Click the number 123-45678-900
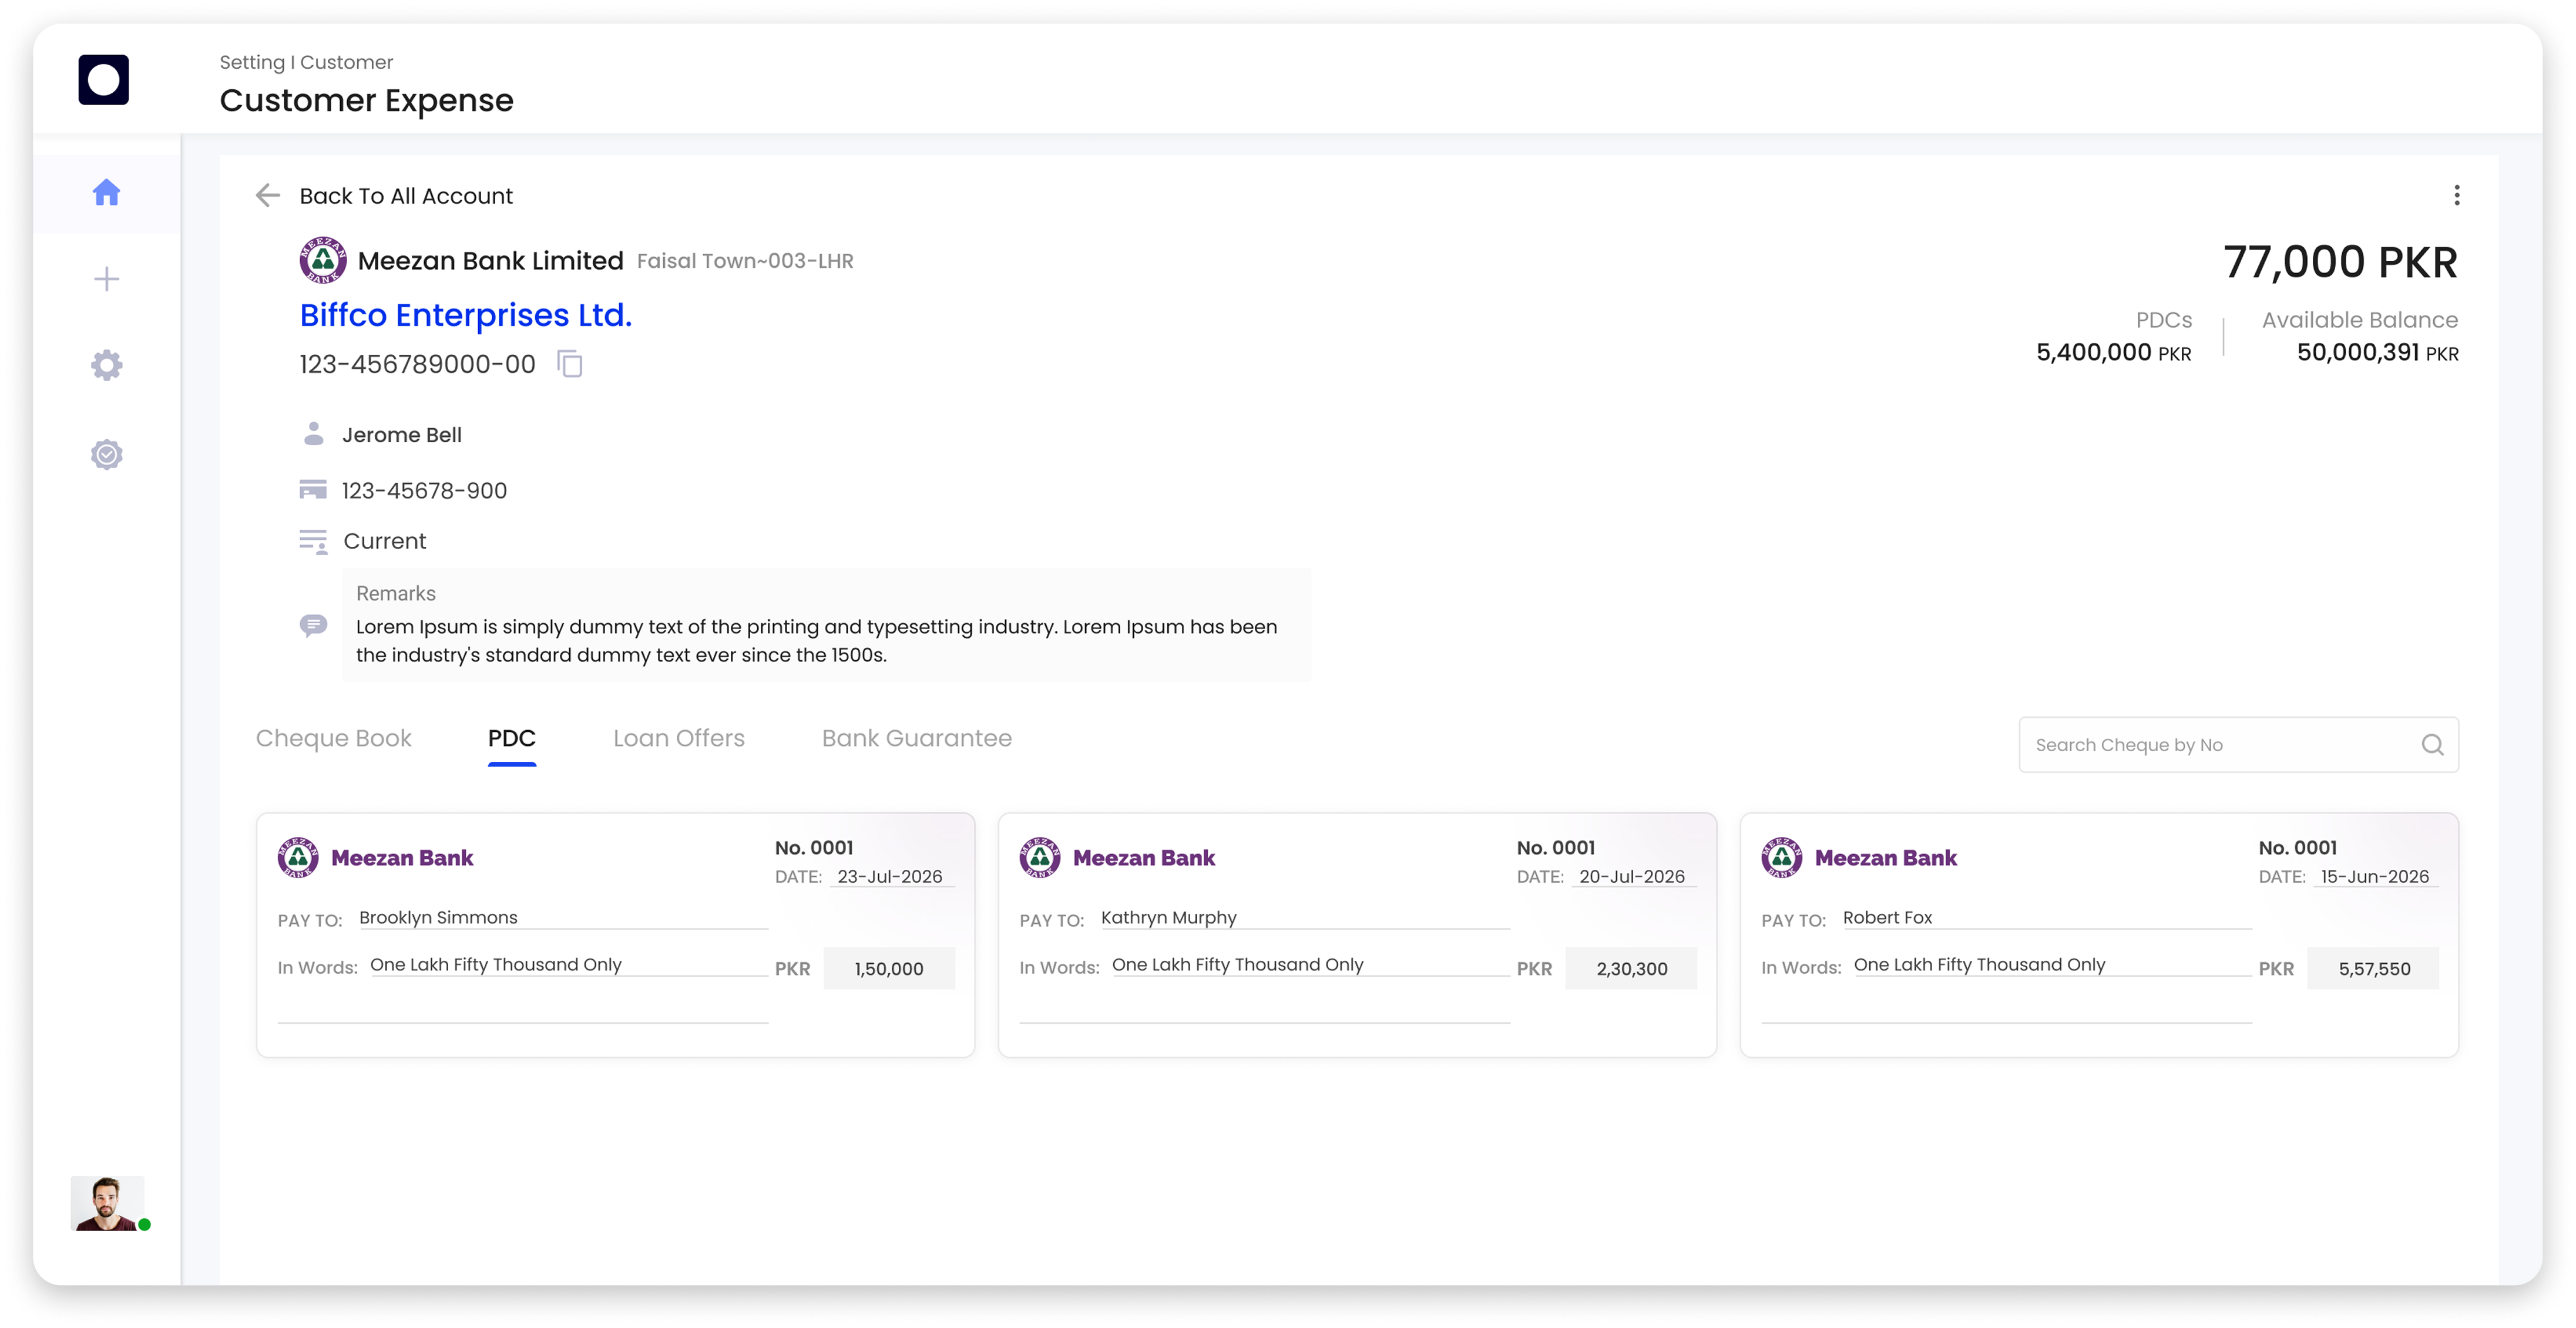Screen dimensions: 2576x1328 (x=424, y=491)
